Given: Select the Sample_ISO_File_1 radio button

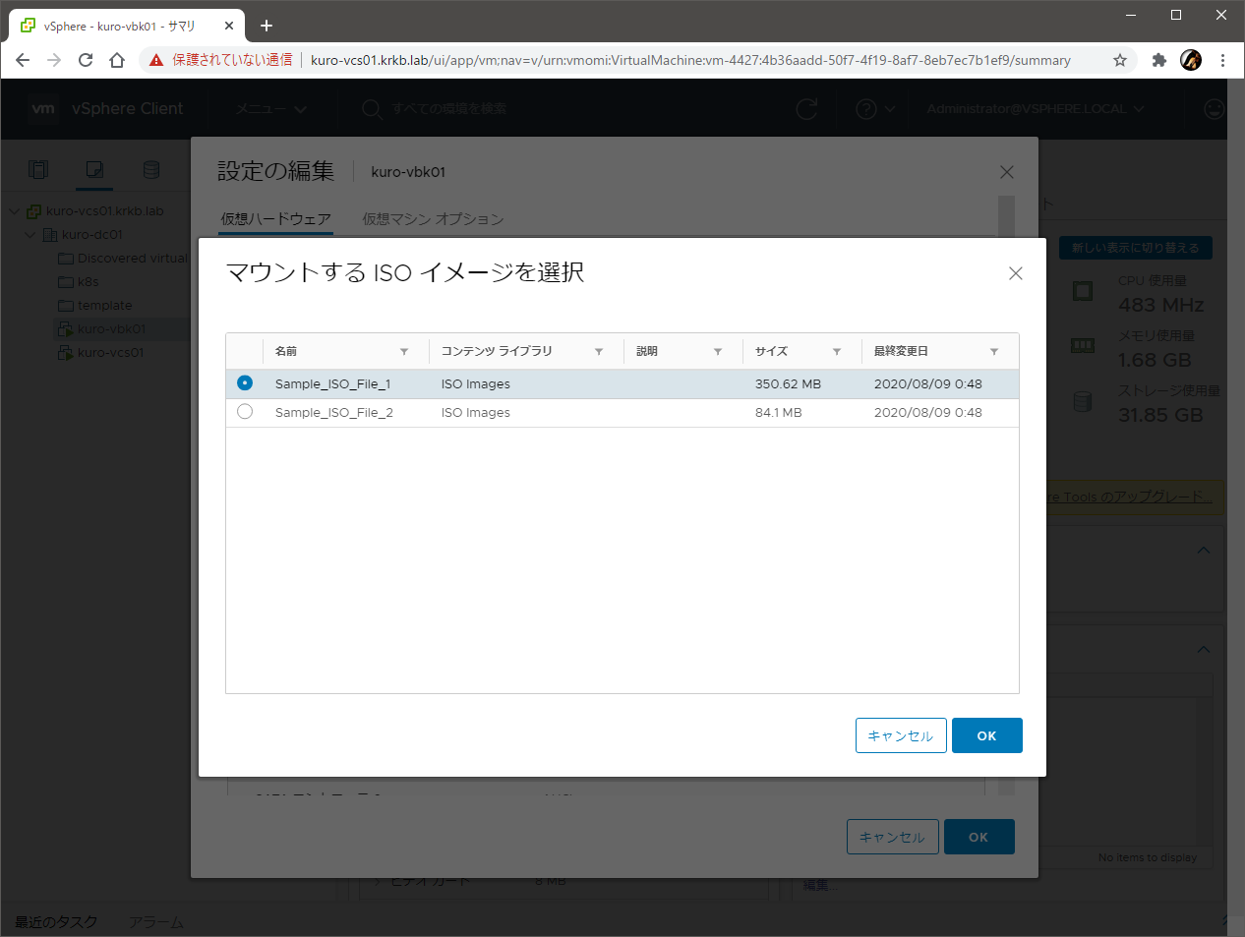Looking at the screenshot, I should (245, 383).
